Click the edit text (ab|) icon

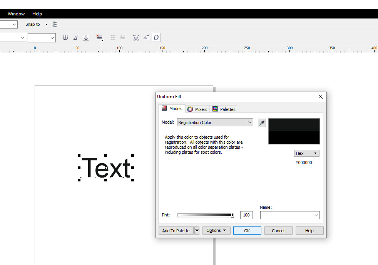point(146,37)
